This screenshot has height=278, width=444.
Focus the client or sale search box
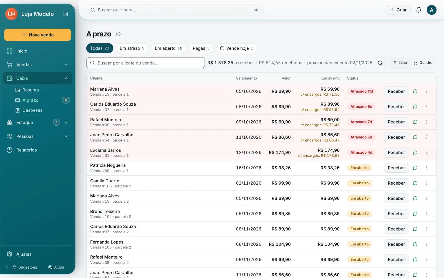(x=146, y=63)
